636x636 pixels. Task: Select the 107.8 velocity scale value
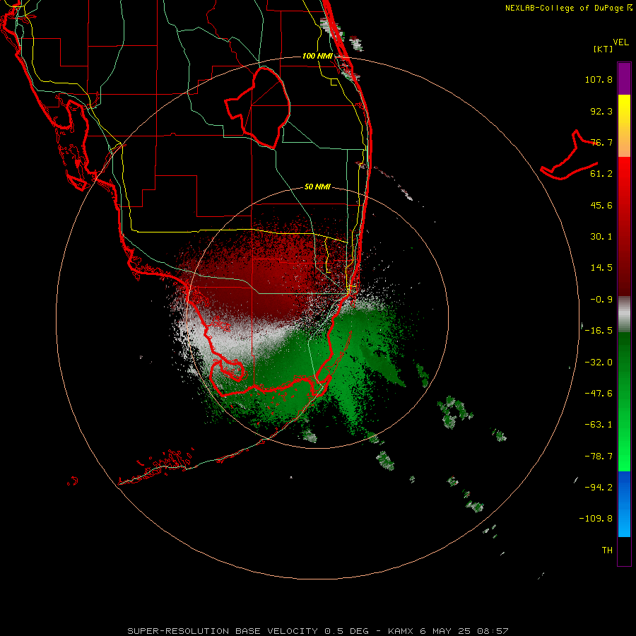599,79
